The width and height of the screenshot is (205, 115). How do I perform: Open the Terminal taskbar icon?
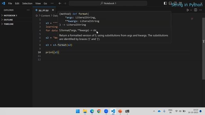(127, 111)
